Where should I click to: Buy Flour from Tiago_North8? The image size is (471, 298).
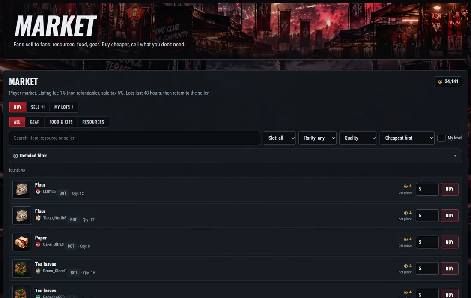point(449,216)
